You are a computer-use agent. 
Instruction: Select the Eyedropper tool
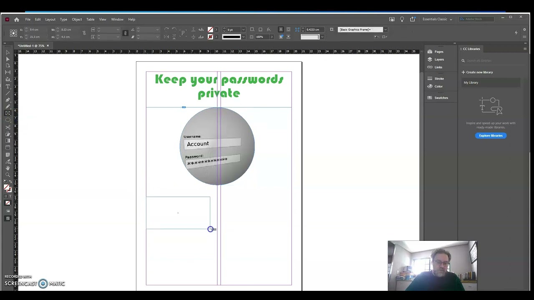click(8, 161)
